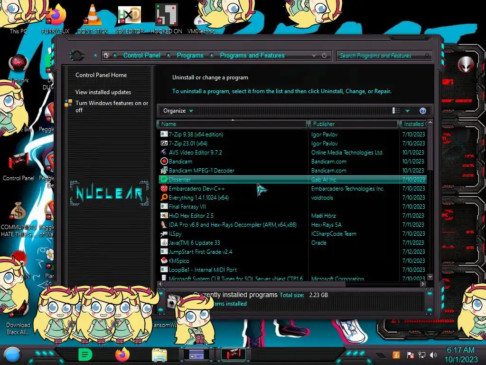
Task: Select the Dissenter program row
Action: click(292, 179)
